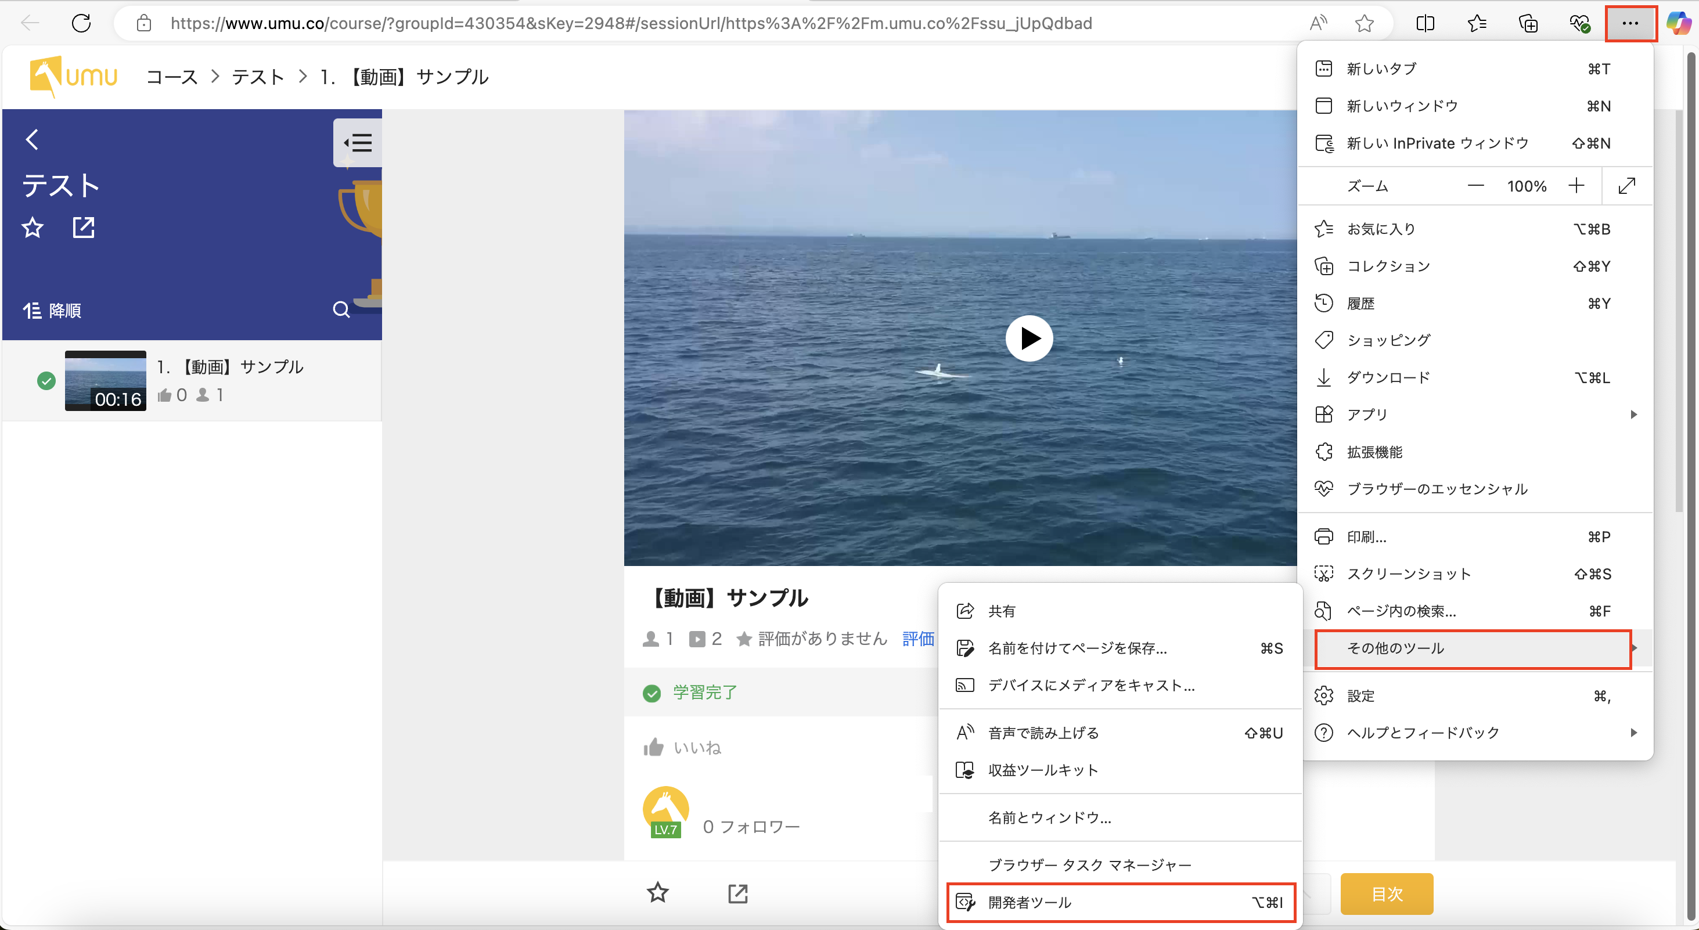Click the bookmark star below the video

(x=657, y=892)
